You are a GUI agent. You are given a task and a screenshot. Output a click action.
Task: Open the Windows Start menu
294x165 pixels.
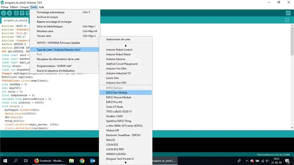tap(5, 161)
